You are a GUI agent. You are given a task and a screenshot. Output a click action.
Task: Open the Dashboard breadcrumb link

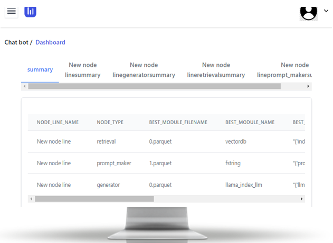tap(50, 42)
